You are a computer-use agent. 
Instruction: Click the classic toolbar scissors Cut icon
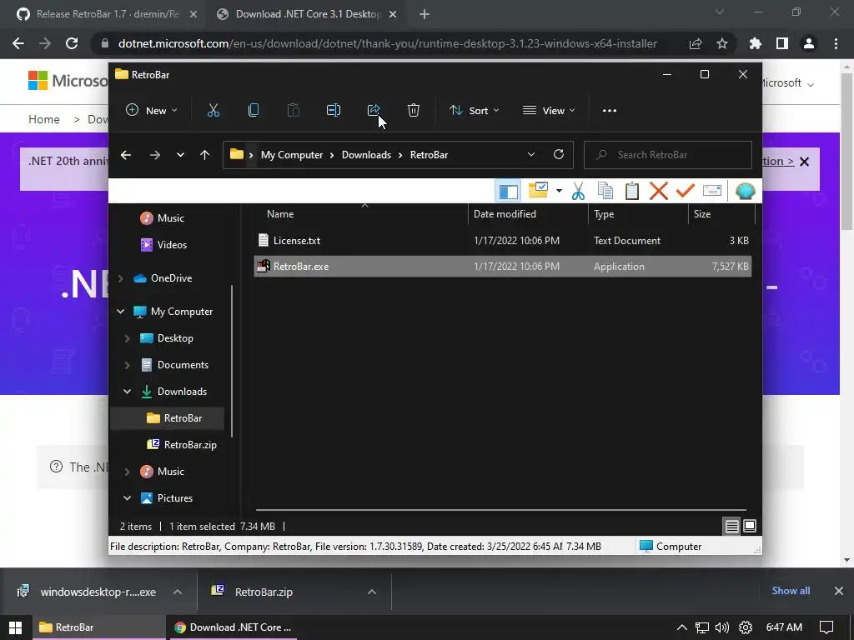[x=579, y=191]
